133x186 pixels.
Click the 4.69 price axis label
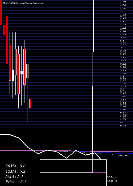click(123, 119)
